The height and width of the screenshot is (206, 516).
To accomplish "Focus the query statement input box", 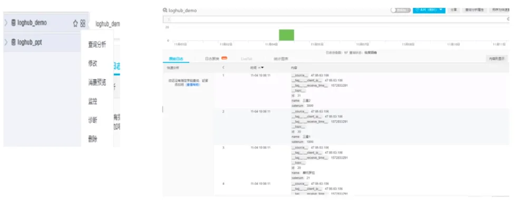I will point(336,19).
